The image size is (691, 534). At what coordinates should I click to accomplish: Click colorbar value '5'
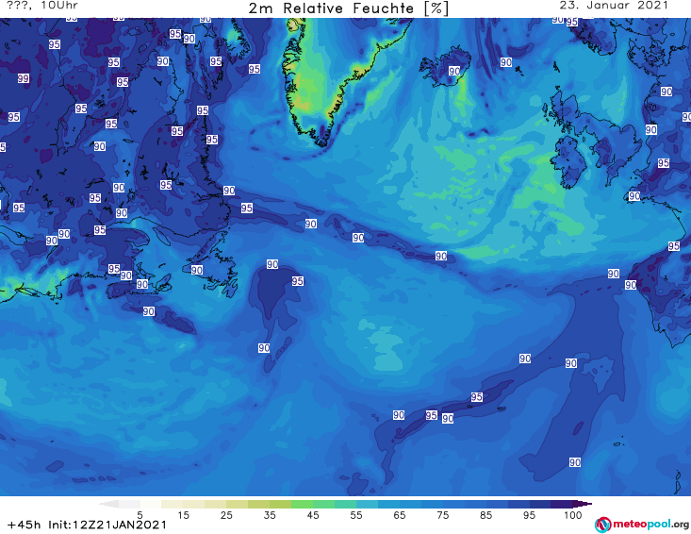pyautogui.click(x=140, y=515)
